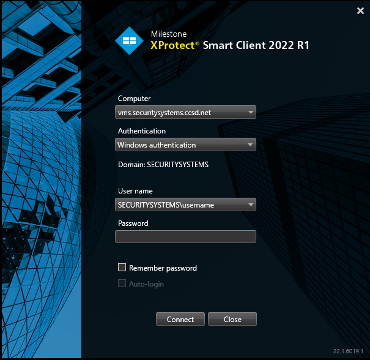This screenshot has width=370, height=360.
Task: Click the User name field with SECURITYSYSTEMS\username
Action: point(185,204)
